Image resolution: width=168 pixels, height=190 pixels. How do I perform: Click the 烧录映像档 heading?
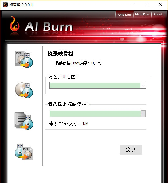pyautogui.click(x=61, y=54)
